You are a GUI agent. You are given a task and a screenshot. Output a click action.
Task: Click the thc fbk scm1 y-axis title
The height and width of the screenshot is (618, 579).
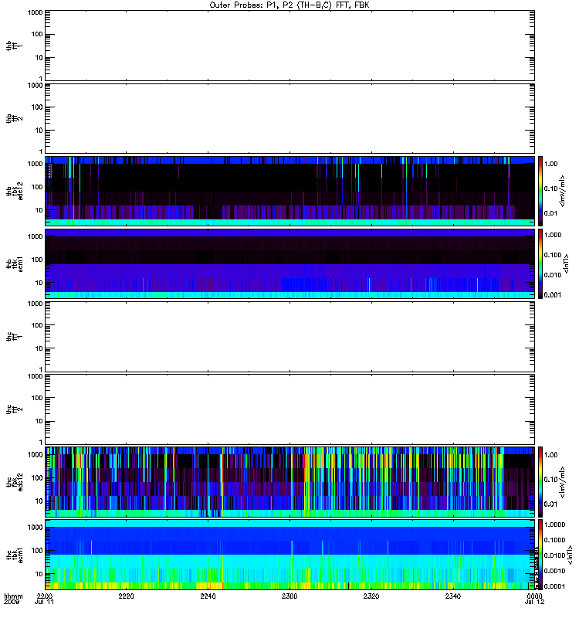point(15,555)
